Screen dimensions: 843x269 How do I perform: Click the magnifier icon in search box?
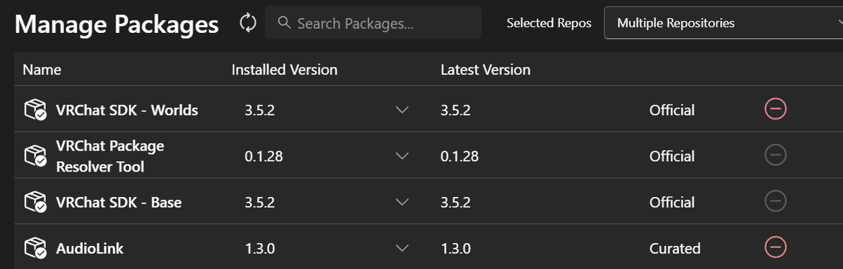[285, 22]
